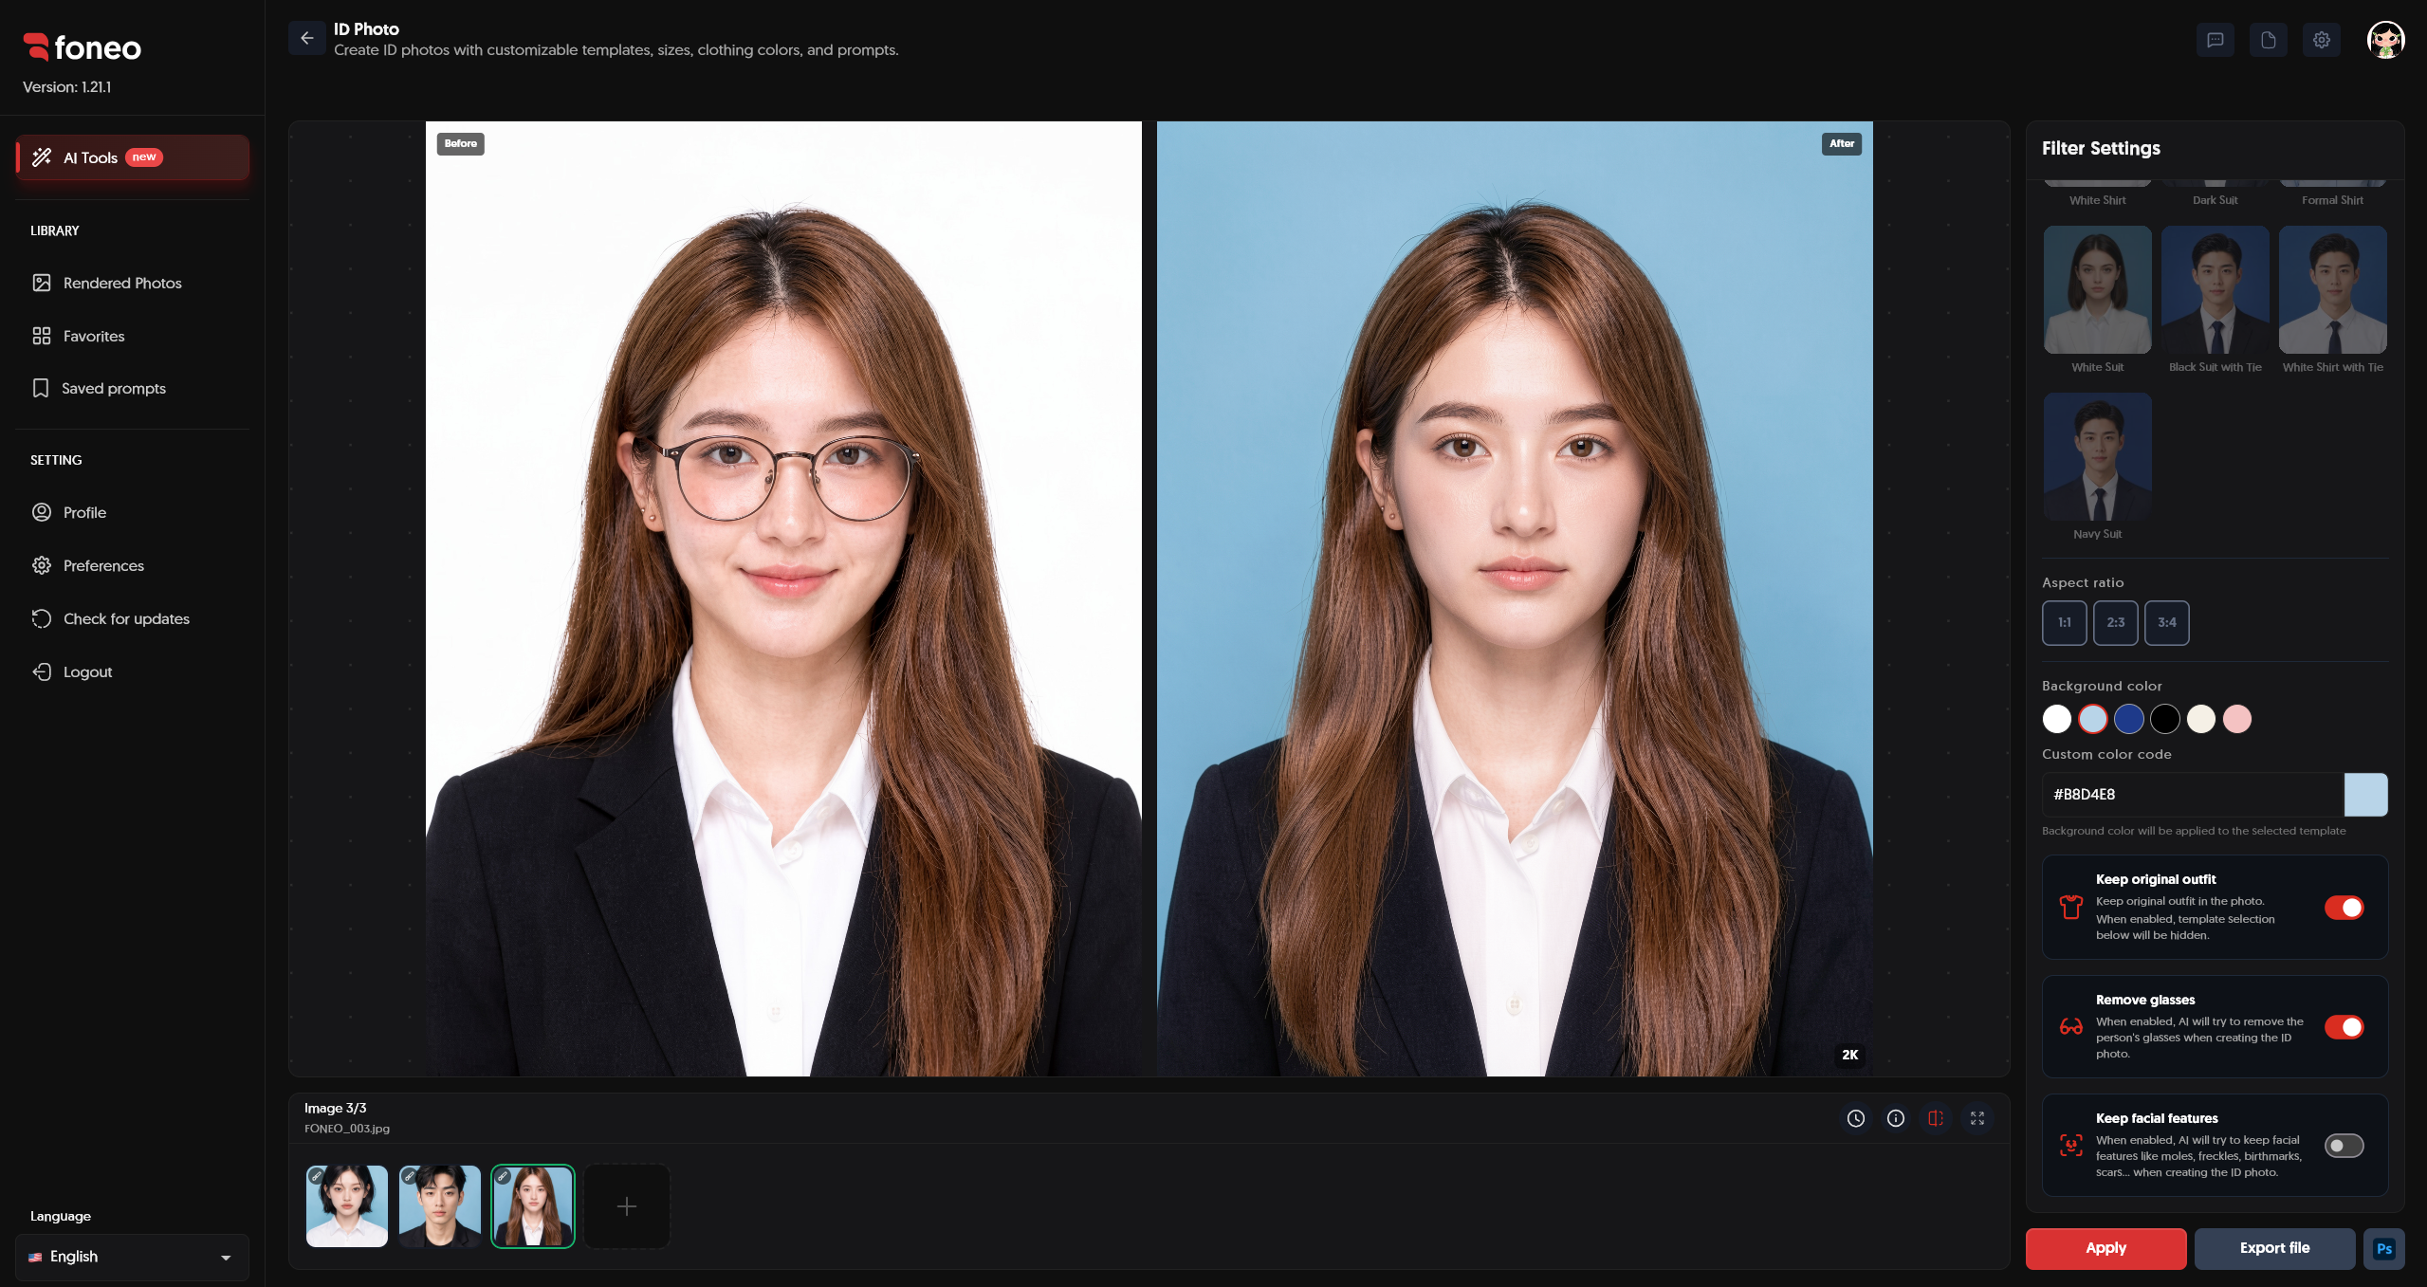Pick the dark blue background swatch

(2129, 719)
